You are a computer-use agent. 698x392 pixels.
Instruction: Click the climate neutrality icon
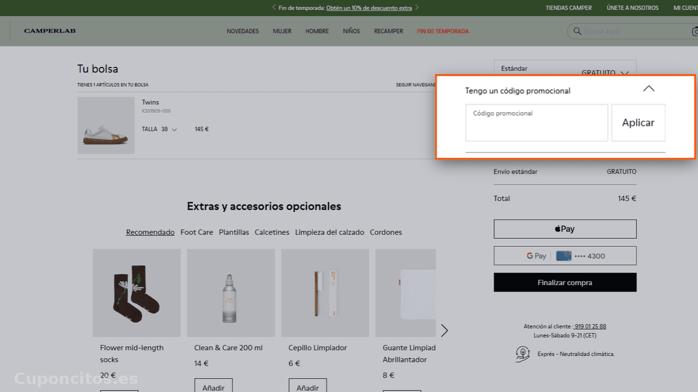click(x=522, y=354)
